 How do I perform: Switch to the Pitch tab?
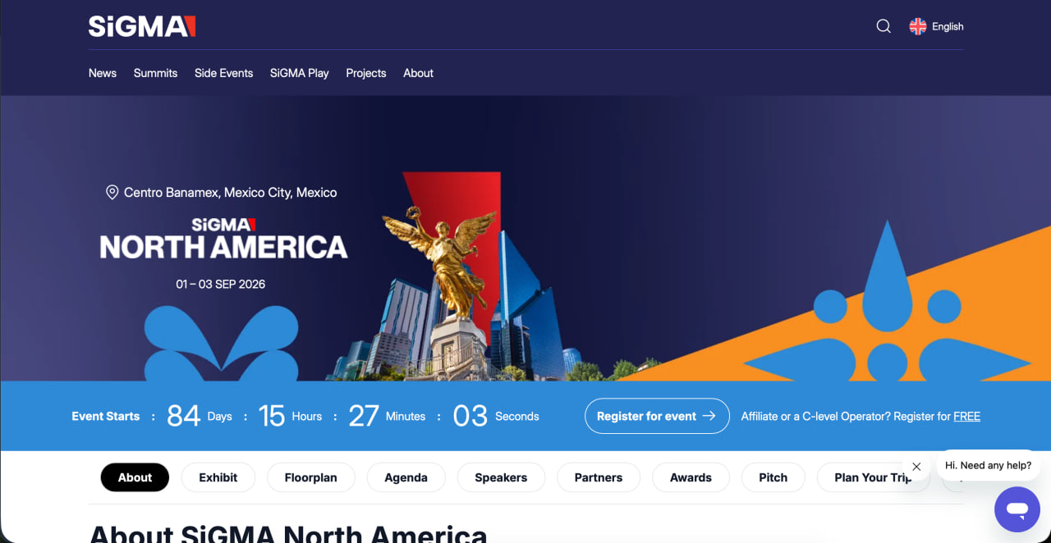click(773, 477)
